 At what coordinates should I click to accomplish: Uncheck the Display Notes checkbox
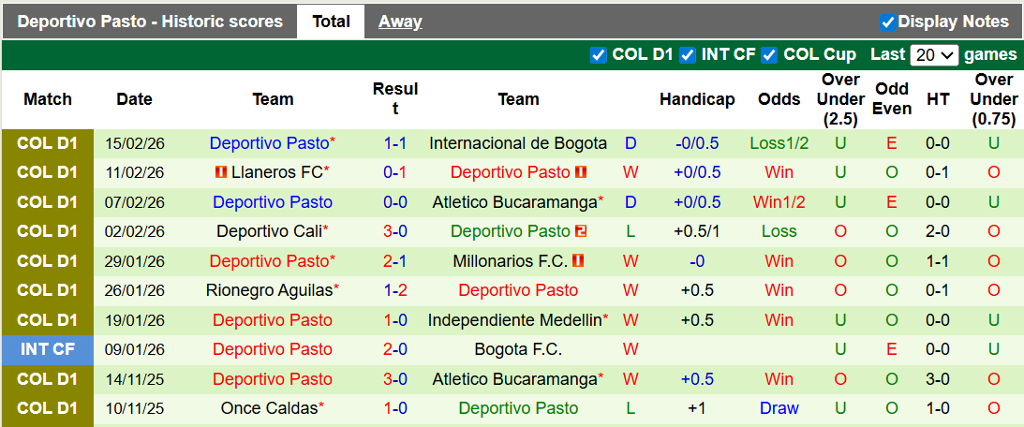pos(888,22)
